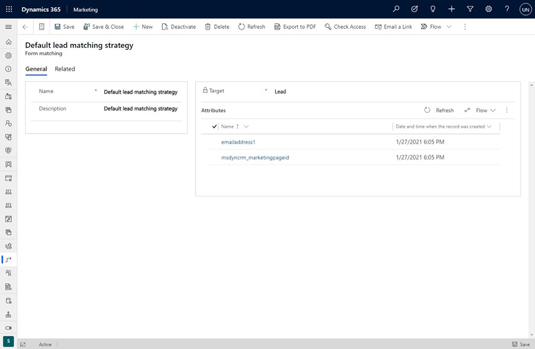Open Attributes subgrid more commands ellipsis
This screenshot has height=349, width=535.
pyautogui.click(x=506, y=110)
